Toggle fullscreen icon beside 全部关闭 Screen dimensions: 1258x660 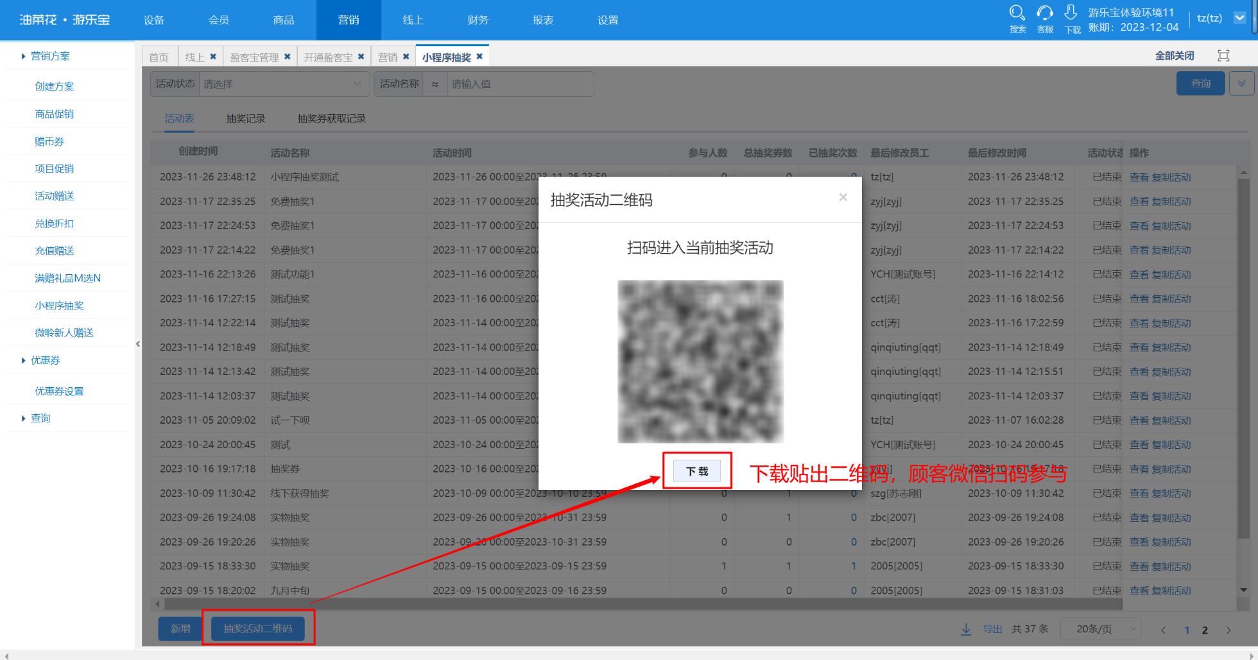pos(1223,56)
